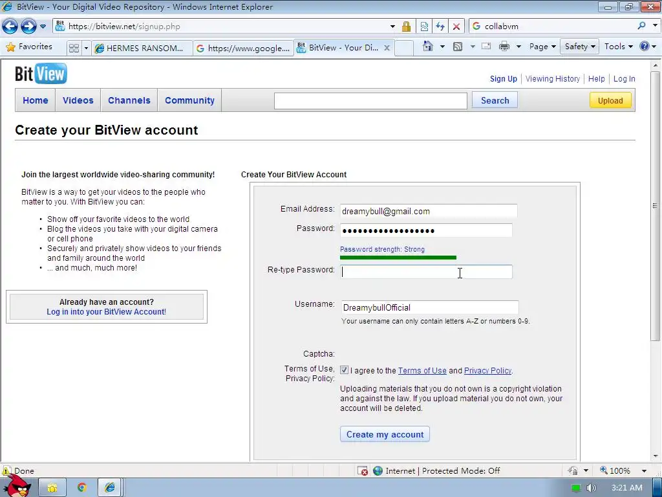The height and width of the screenshot is (497, 662).
Task: Click the Home house icon in command bar
Action: (428, 46)
